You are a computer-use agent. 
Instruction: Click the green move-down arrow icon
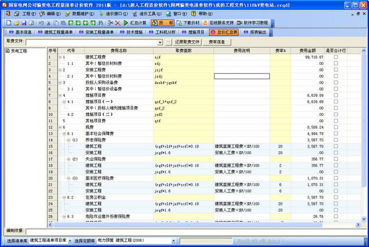click(x=78, y=23)
